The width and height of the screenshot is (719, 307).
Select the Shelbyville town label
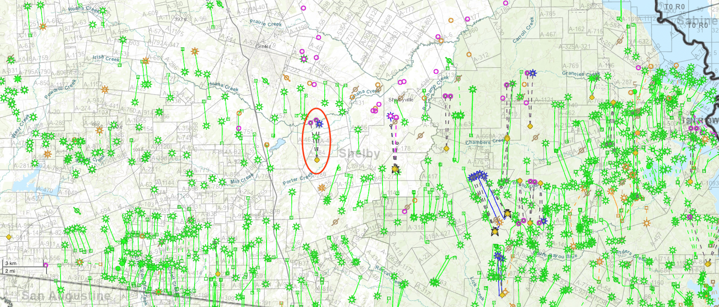coord(401,100)
